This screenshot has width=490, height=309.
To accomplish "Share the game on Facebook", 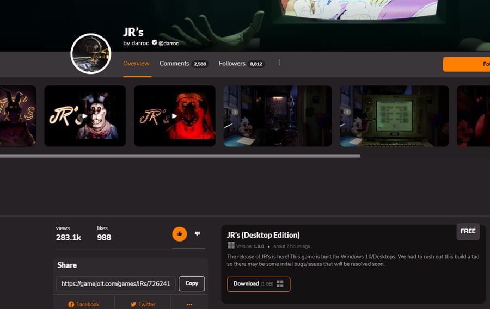I will [84, 304].
